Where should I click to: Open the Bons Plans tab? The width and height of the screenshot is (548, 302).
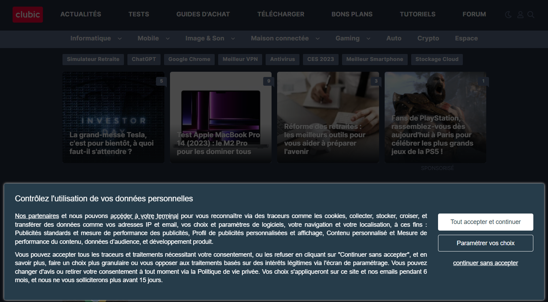pyautogui.click(x=352, y=14)
